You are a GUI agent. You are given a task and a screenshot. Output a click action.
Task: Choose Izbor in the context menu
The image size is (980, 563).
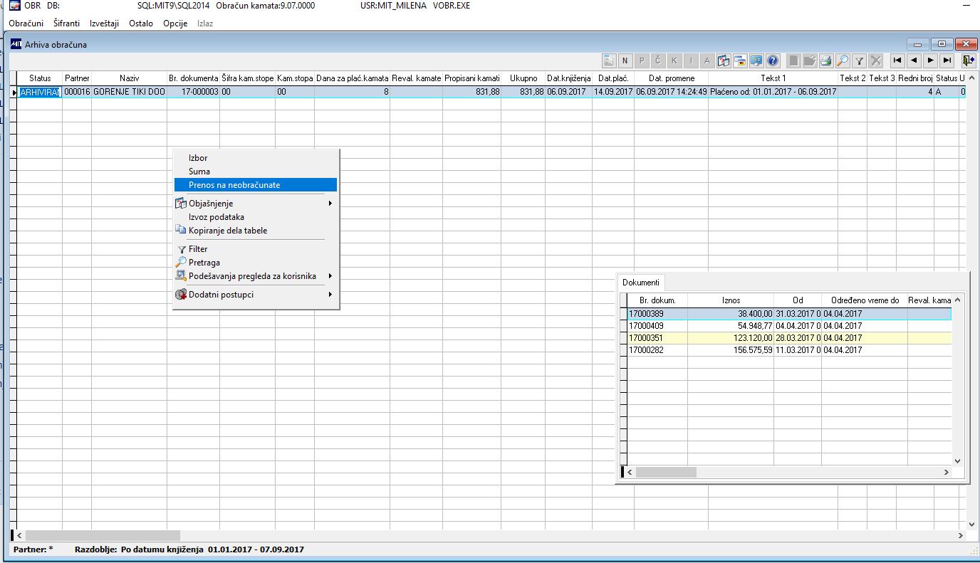coord(256,158)
